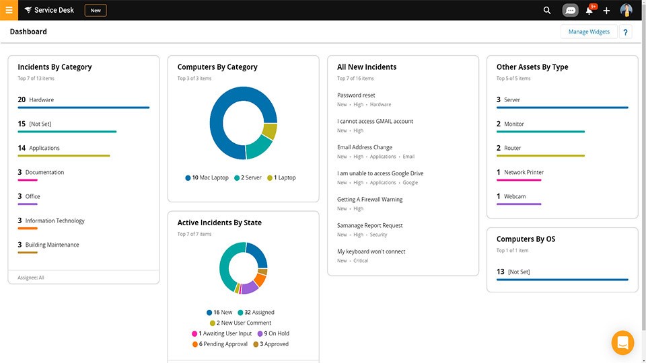
Task: Click the Assignee: All filter
Action: [x=31, y=278]
